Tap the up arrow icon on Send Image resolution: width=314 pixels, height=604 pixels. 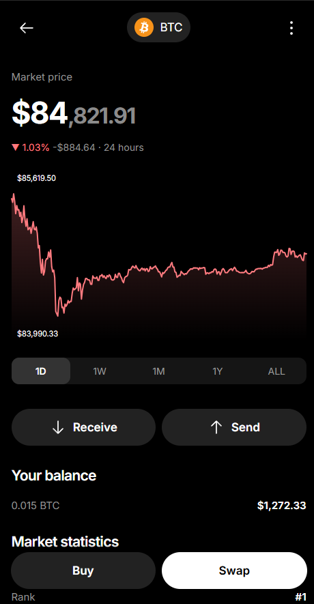coord(216,427)
